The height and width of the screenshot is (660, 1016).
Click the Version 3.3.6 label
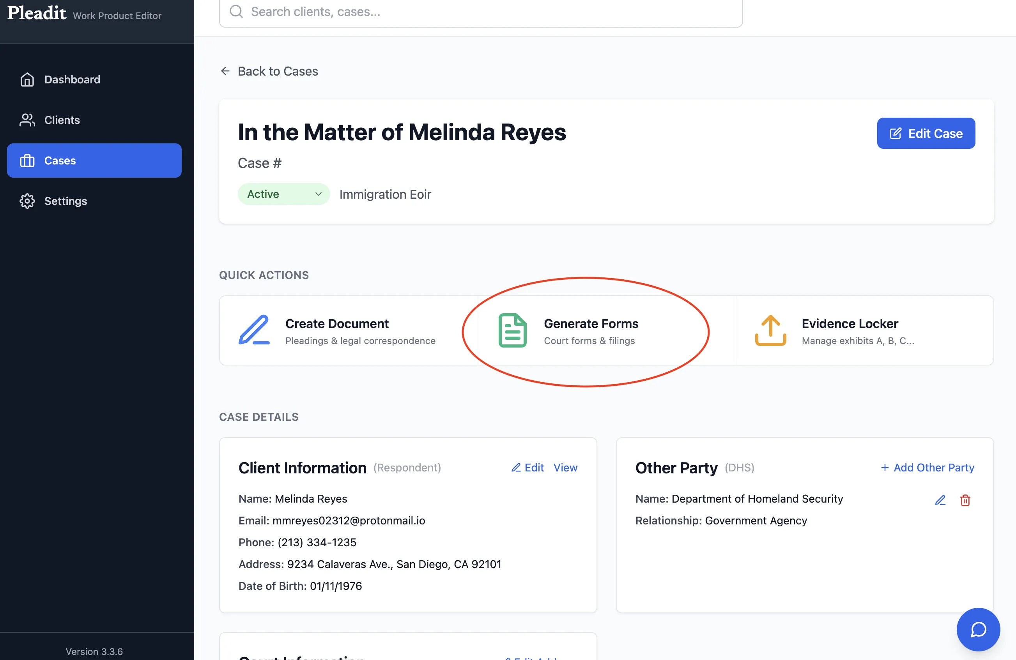pos(94,651)
